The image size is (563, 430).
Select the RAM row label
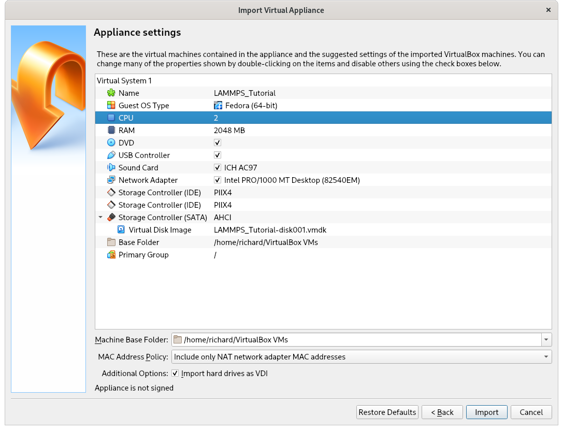click(126, 130)
